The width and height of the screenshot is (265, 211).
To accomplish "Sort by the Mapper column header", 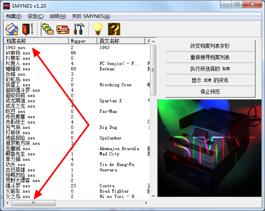I will pyautogui.click(x=83, y=41).
